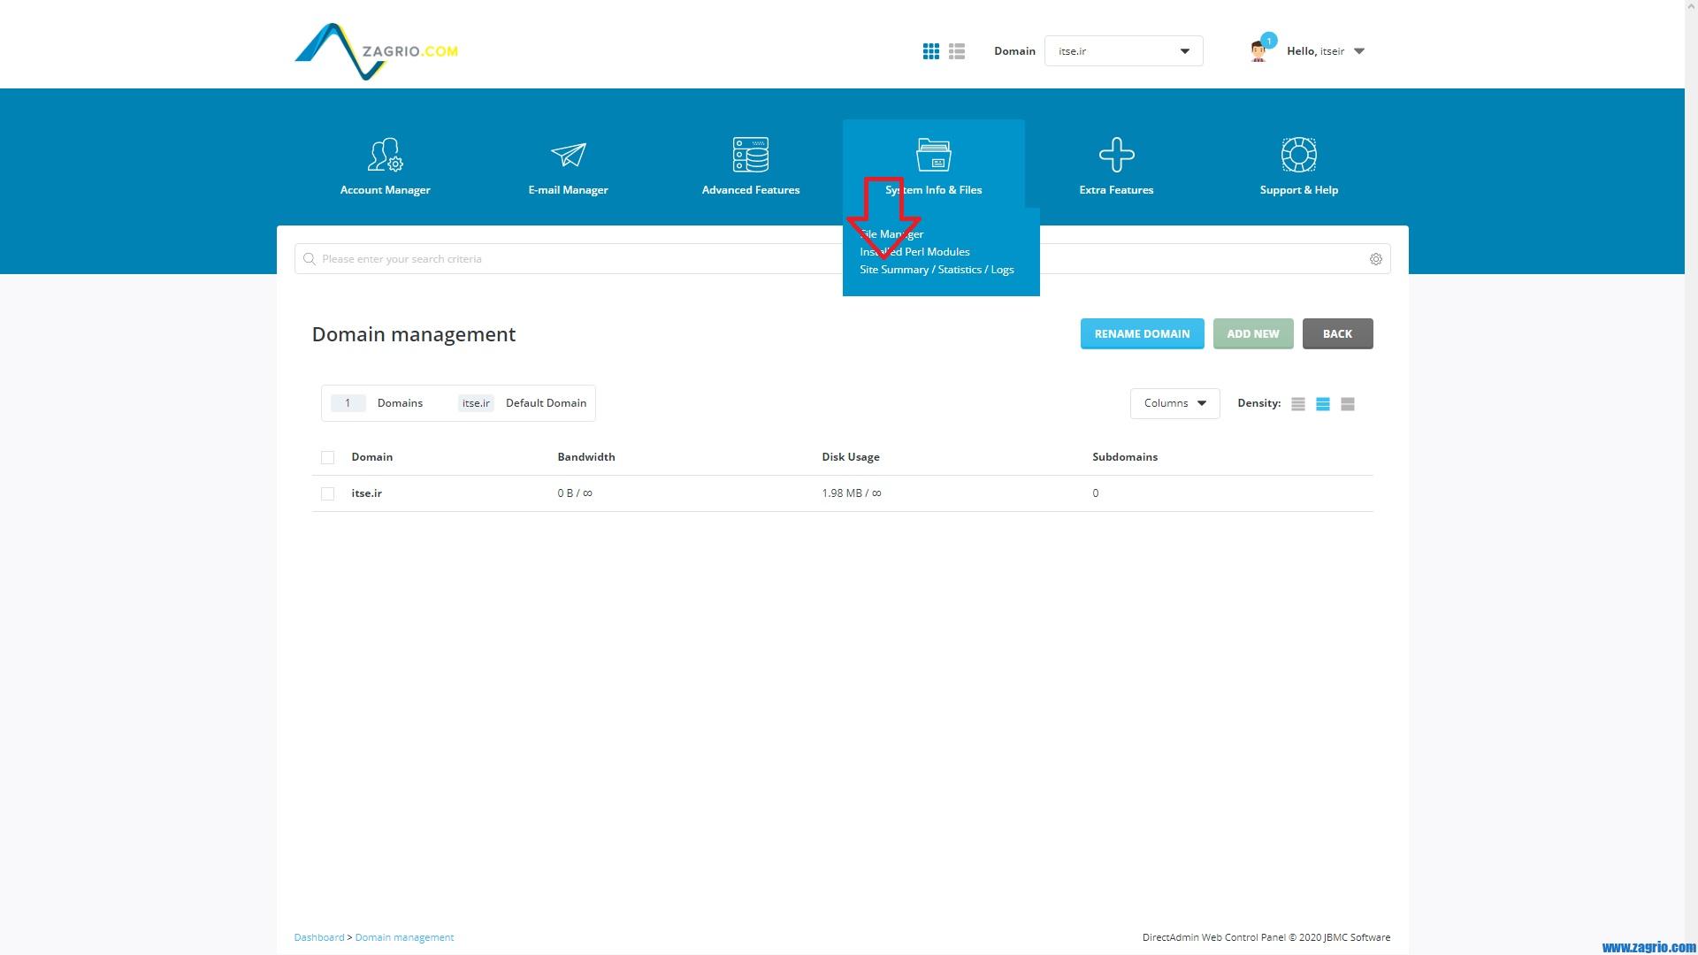This screenshot has height=955, width=1698.
Task: Click the Domain management breadcrumb link
Action: (x=404, y=937)
